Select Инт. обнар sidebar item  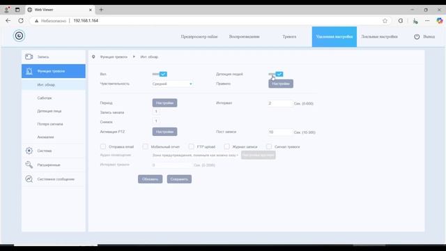click(54, 85)
